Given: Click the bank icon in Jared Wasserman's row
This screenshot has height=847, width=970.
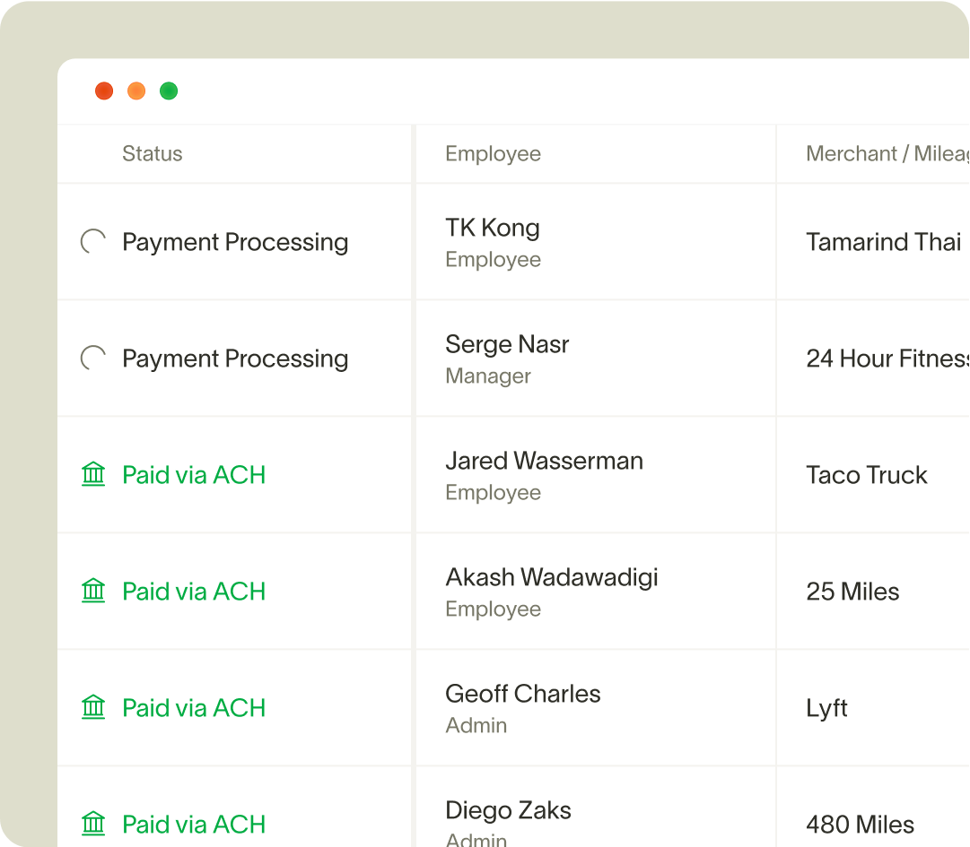Looking at the screenshot, I should pyautogui.click(x=93, y=474).
